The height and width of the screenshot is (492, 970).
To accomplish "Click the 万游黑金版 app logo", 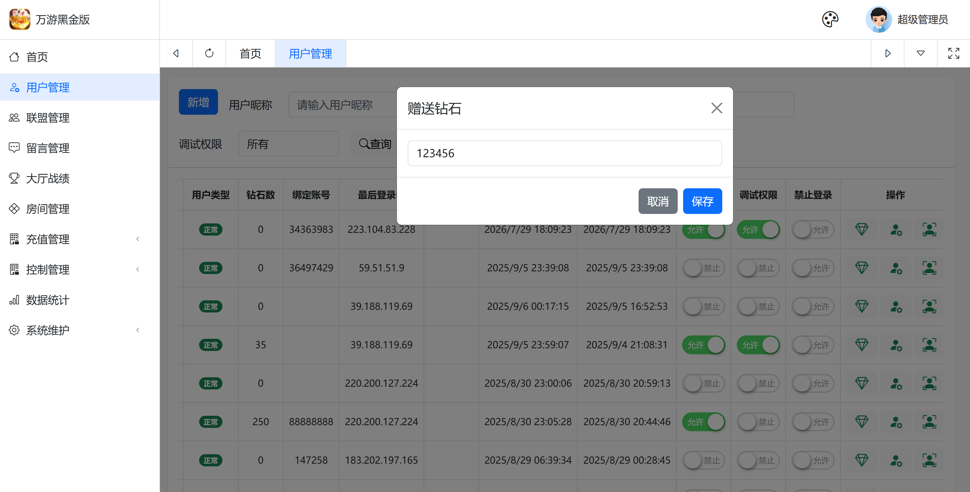I will click(x=20, y=20).
